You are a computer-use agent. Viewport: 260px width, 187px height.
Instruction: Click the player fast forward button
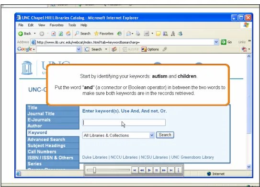[x=164, y=170]
